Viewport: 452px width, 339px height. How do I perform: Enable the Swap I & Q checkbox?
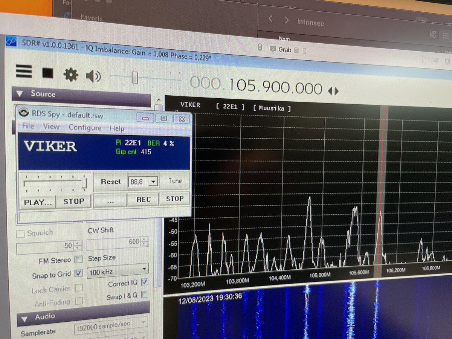click(x=144, y=295)
